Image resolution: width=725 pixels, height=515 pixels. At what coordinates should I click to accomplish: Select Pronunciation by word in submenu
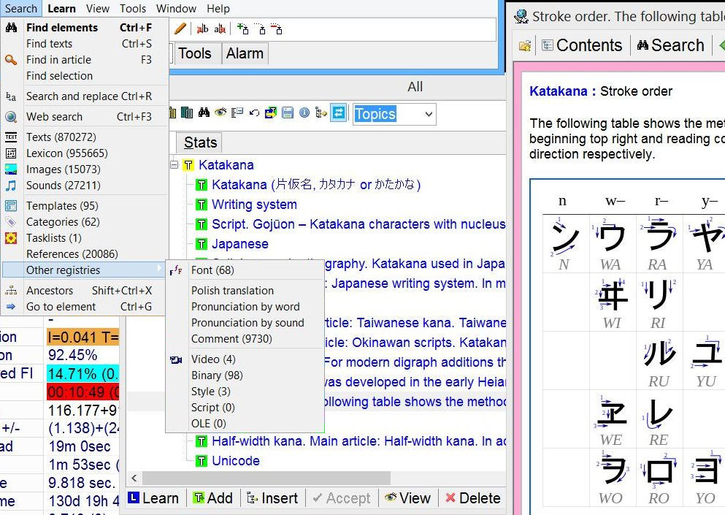click(245, 307)
